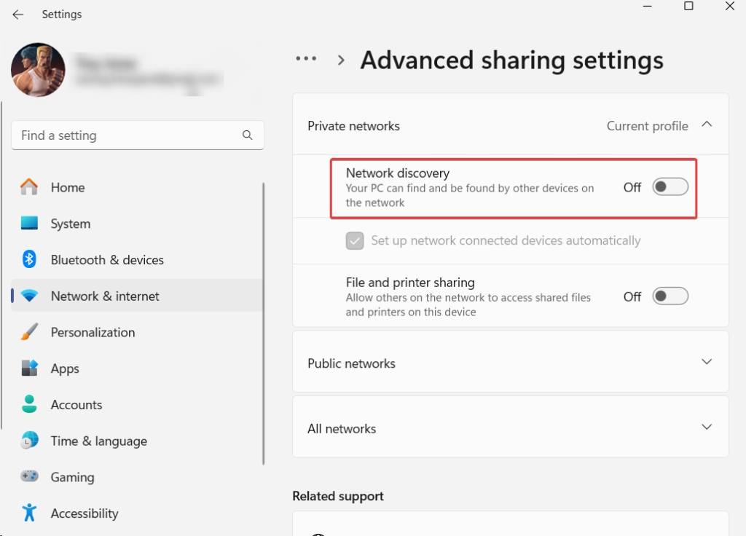Open the Network & internet menu item
The height and width of the screenshot is (536, 746).
(105, 296)
